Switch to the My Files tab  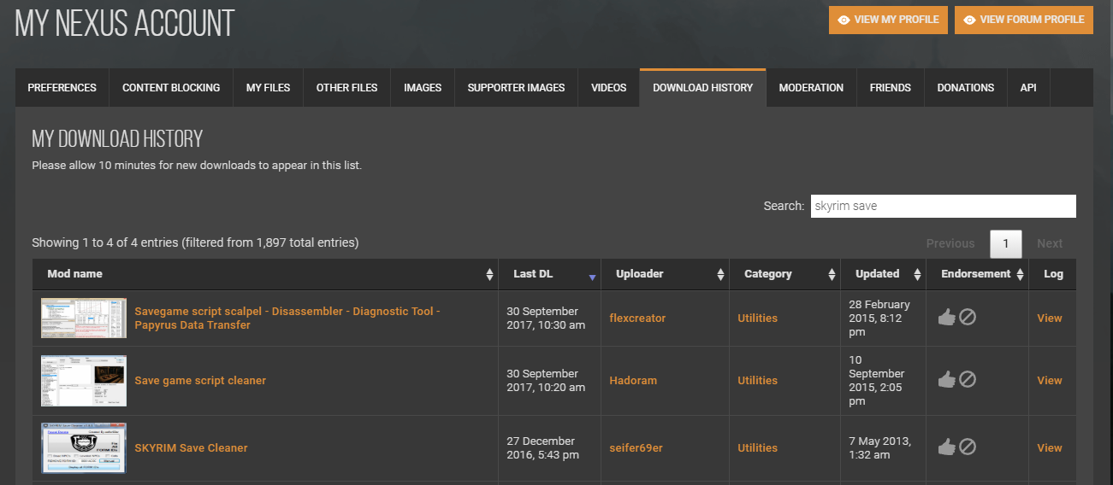click(x=268, y=88)
